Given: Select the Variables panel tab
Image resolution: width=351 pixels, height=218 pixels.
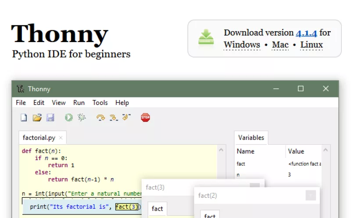Looking at the screenshot, I should point(251,138).
